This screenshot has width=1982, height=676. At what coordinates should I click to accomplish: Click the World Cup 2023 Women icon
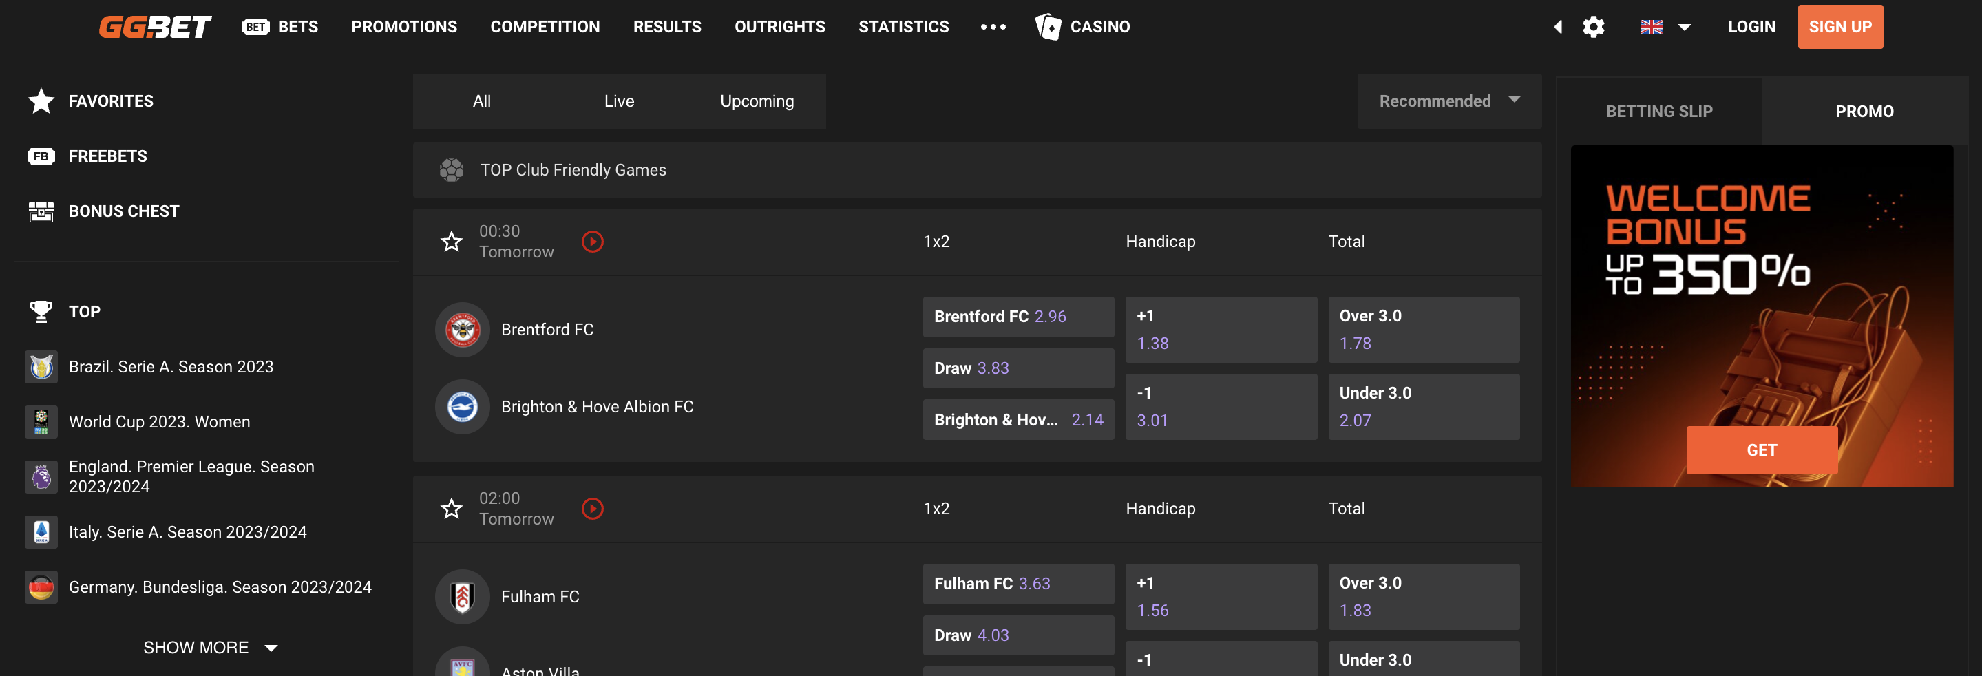coord(41,422)
